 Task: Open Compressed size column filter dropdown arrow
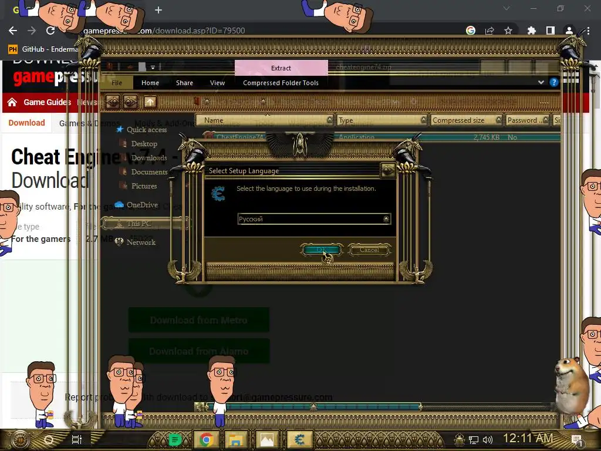coord(499,120)
